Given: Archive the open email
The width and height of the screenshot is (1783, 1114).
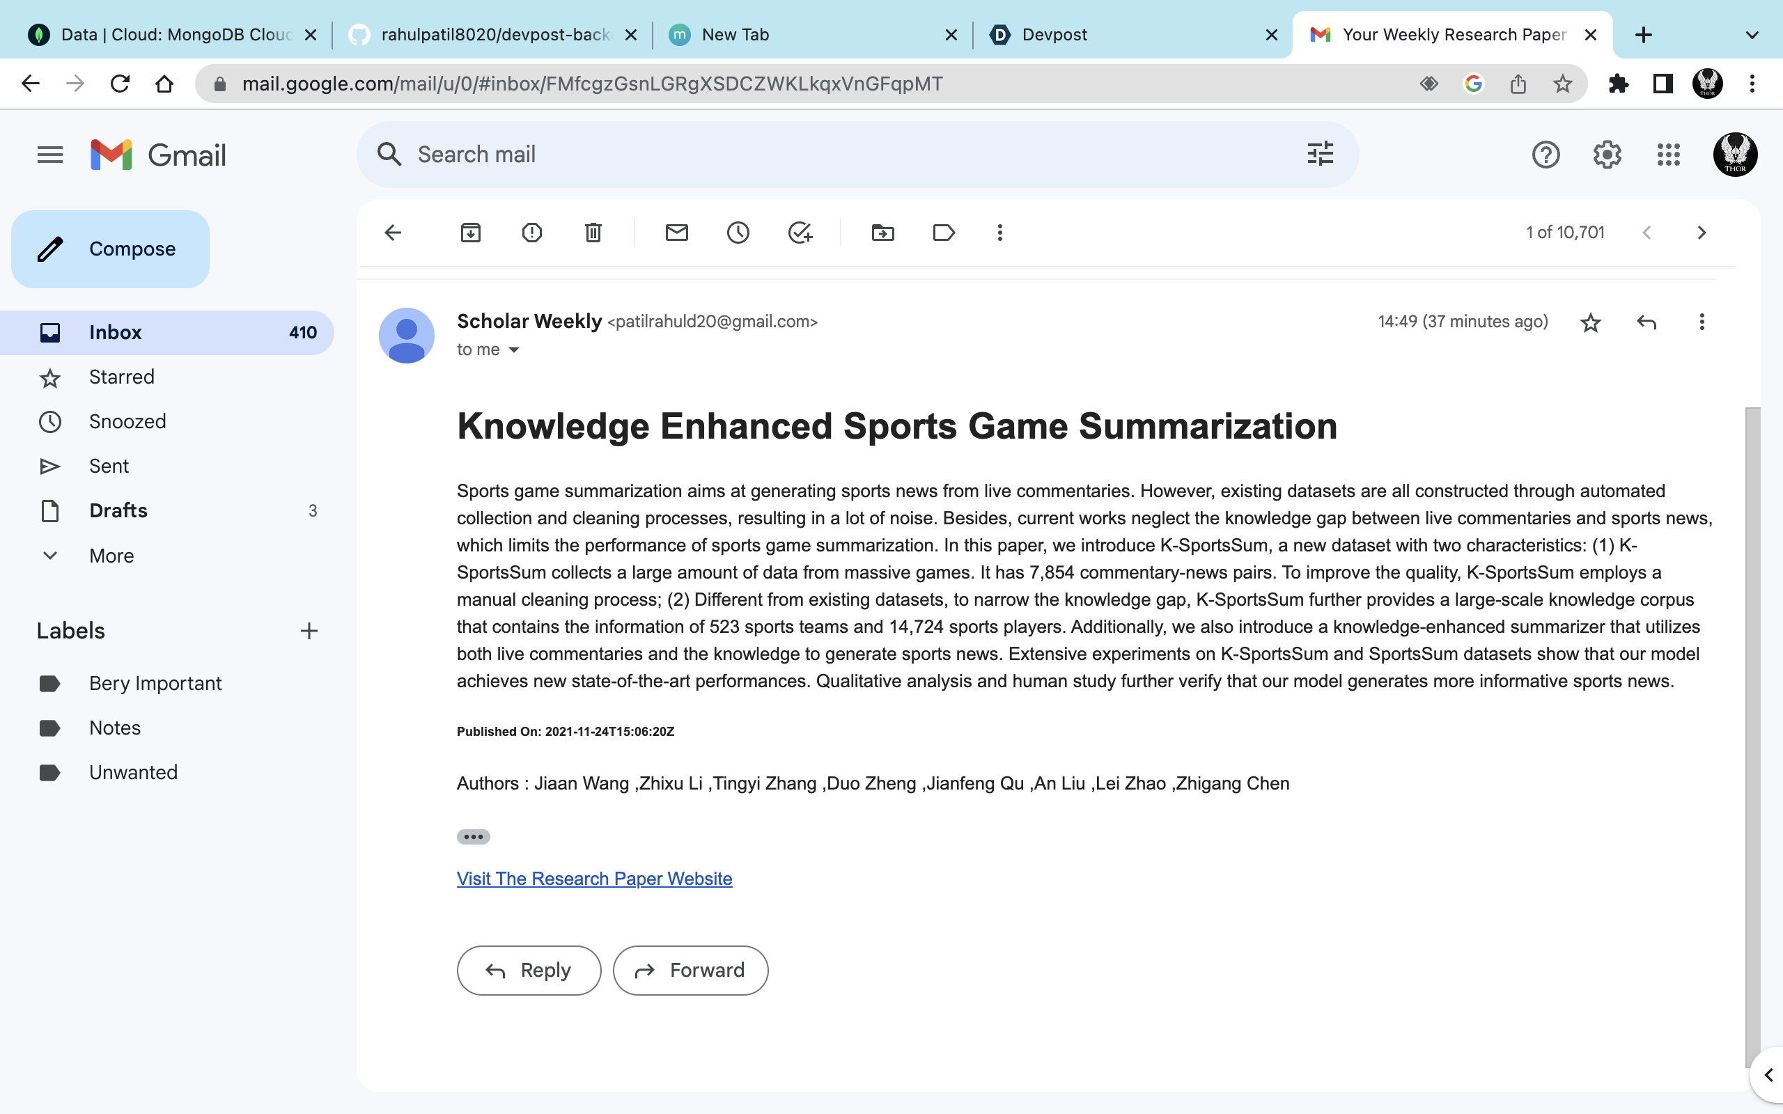Looking at the screenshot, I should (x=471, y=232).
